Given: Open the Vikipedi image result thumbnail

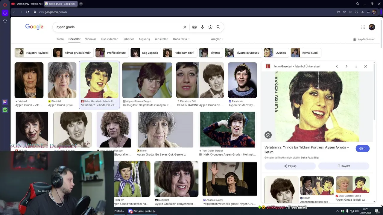Looking at the screenshot, I should (x=29, y=80).
